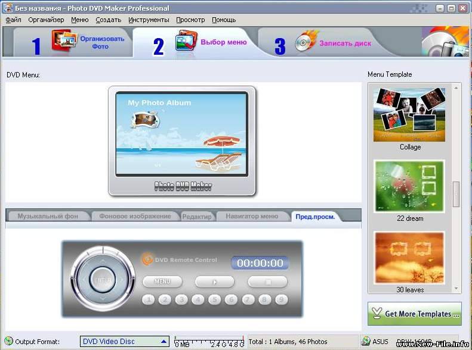This screenshot has height=350, width=472.
Task: Select step 2 Выбор меню tab
Action: pos(196,43)
